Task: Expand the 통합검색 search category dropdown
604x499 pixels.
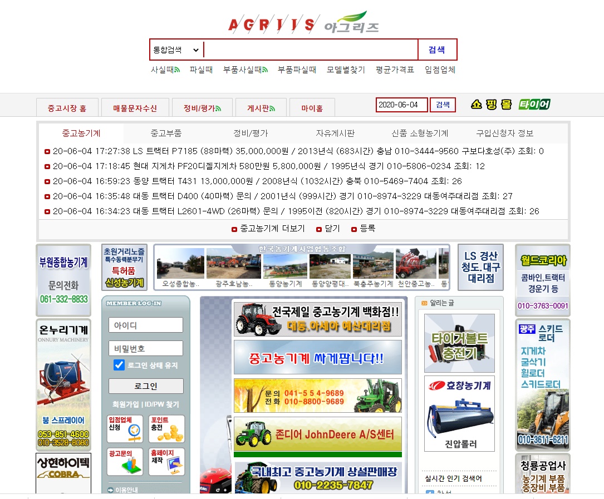Action: (x=176, y=50)
